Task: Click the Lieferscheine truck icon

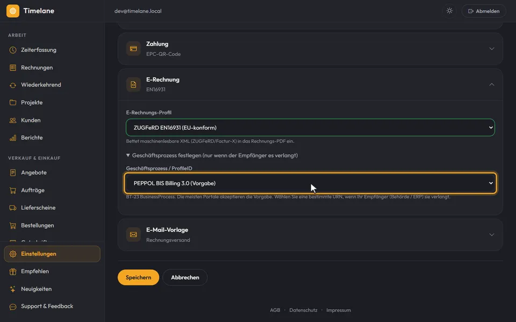Action: pyautogui.click(x=13, y=208)
